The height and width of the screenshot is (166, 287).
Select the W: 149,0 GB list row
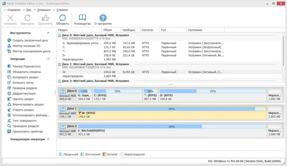pos(169,72)
